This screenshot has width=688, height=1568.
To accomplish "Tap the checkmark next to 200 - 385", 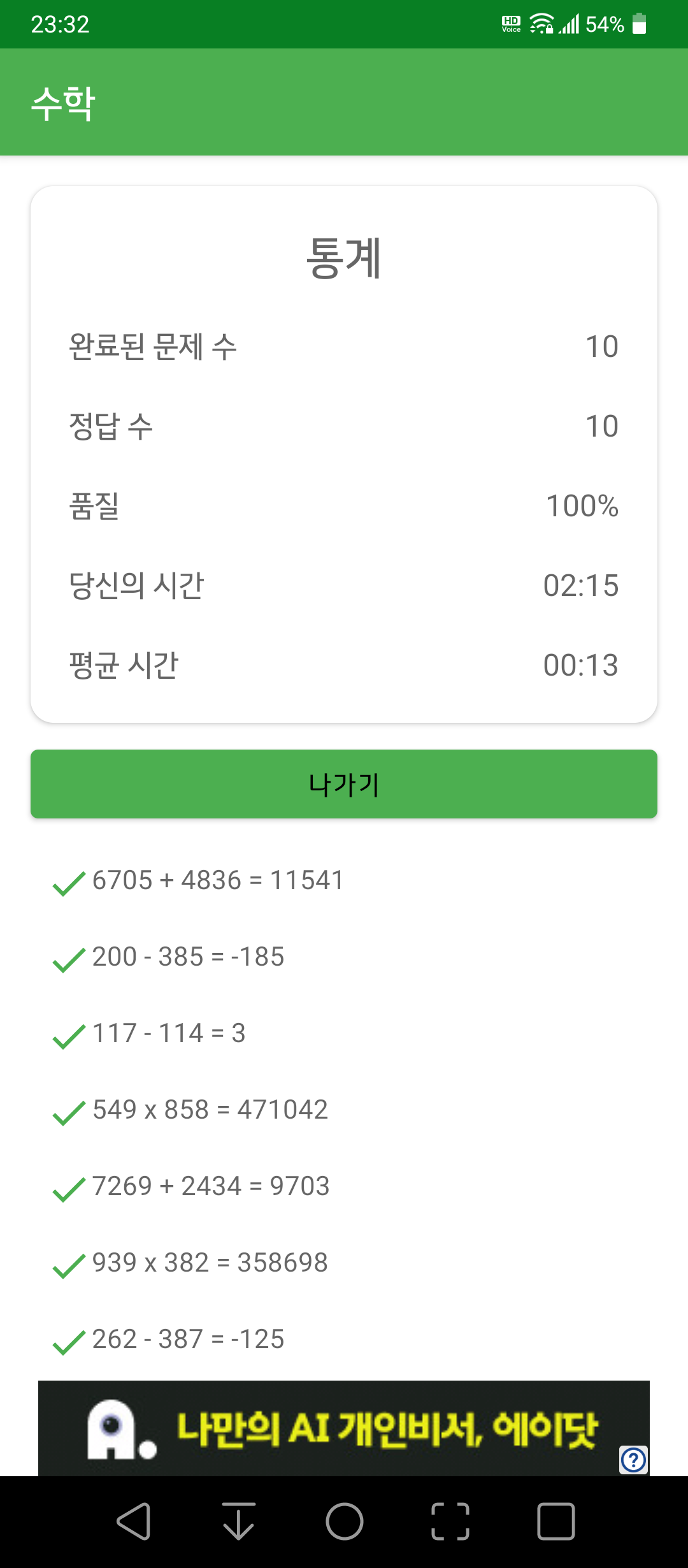I will pyautogui.click(x=69, y=960).
